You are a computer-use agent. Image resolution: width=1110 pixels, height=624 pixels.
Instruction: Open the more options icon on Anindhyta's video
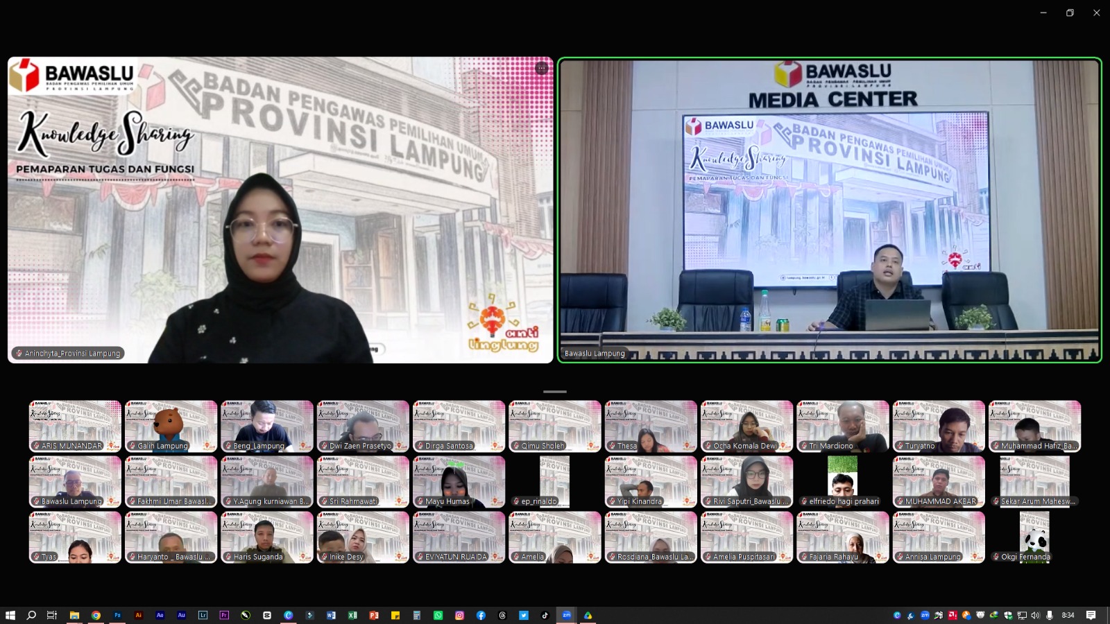click(542, 68)
